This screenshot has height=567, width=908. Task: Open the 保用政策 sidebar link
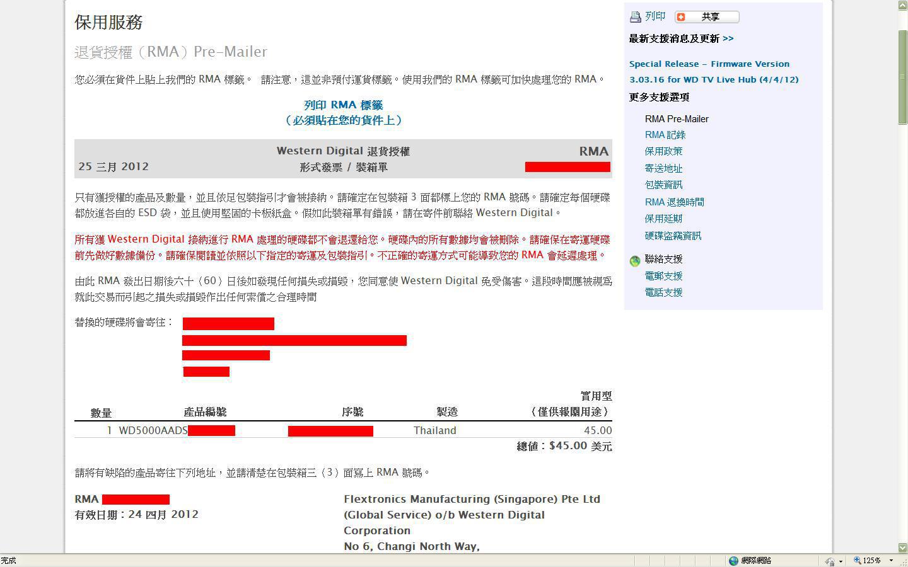pyautogui.click(x=663, y=151)
